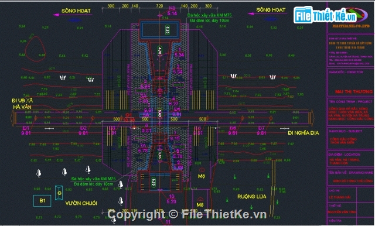Click the "10 5.23" elevation label
The width and height of the screenshot is (375, 226).
(172, 198)
